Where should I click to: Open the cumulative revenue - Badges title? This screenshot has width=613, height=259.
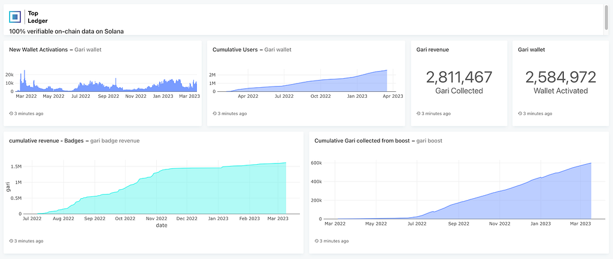[46, 141]
